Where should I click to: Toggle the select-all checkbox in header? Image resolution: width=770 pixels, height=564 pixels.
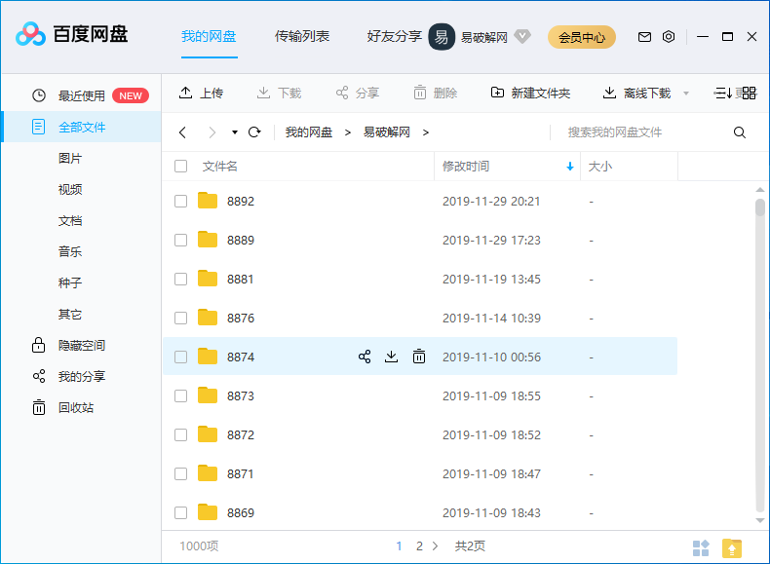(180, 166)
